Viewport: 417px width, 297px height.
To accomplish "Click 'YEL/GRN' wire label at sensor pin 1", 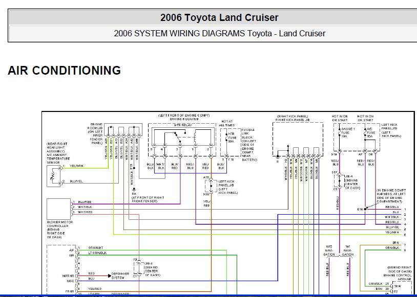I will (76, 166).
